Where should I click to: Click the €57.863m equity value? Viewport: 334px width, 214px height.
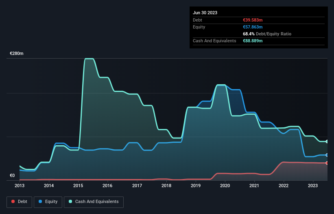(x=252, y=27)
